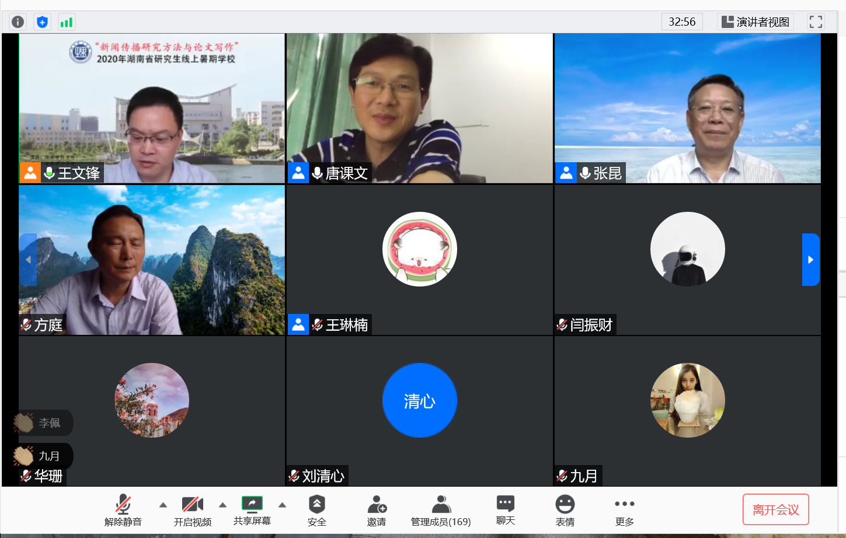The height and width of the screenshot is (538, 846).
Task: Click the red Leave Meeting (离开会议) button
Action: pos(775,509)
